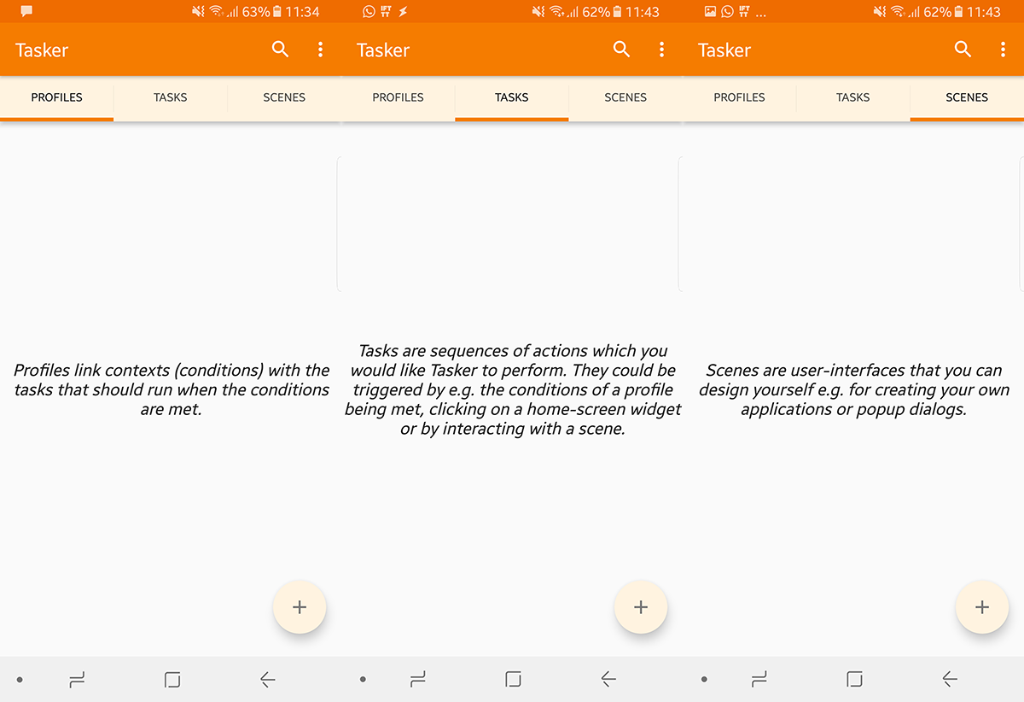The image size is (1024, 702).
Task: Tap nav bar dot on the Tasks-active screen
Action: tap(363, 680)
